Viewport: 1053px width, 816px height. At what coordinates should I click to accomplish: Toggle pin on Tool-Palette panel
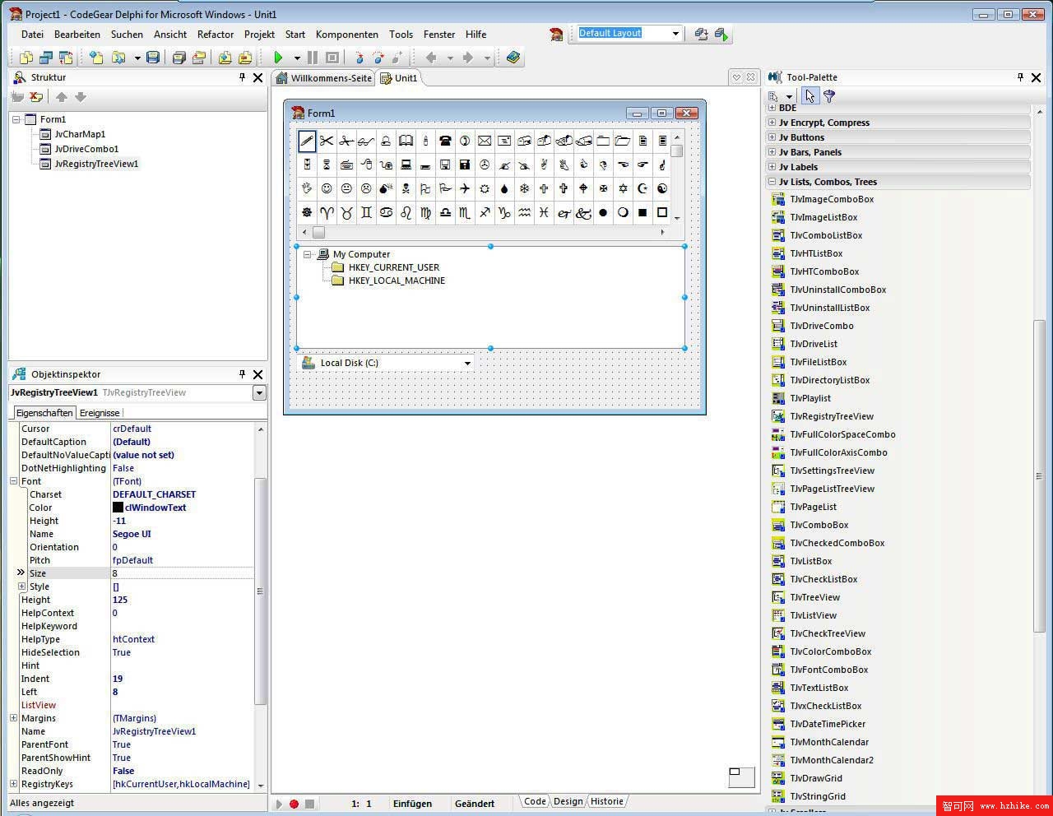(x=1020, y=77)
